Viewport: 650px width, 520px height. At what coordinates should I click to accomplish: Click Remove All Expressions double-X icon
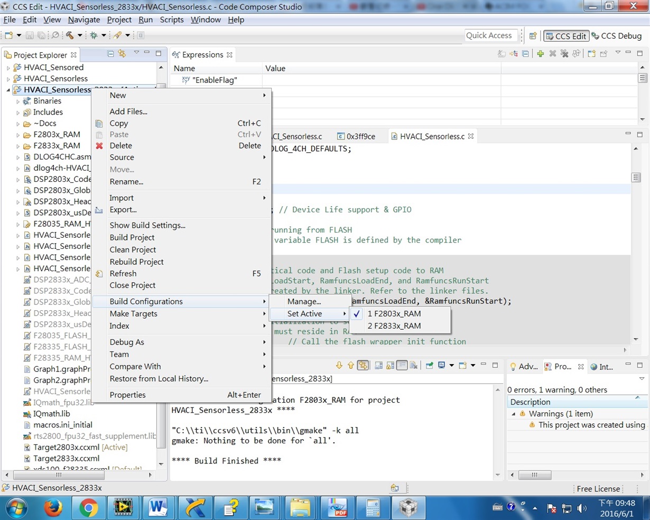(x=564, y=54)
